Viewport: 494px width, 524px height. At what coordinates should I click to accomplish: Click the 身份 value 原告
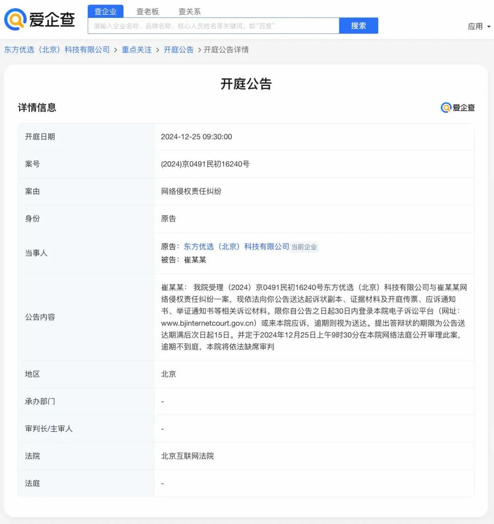tap(168, 219)
